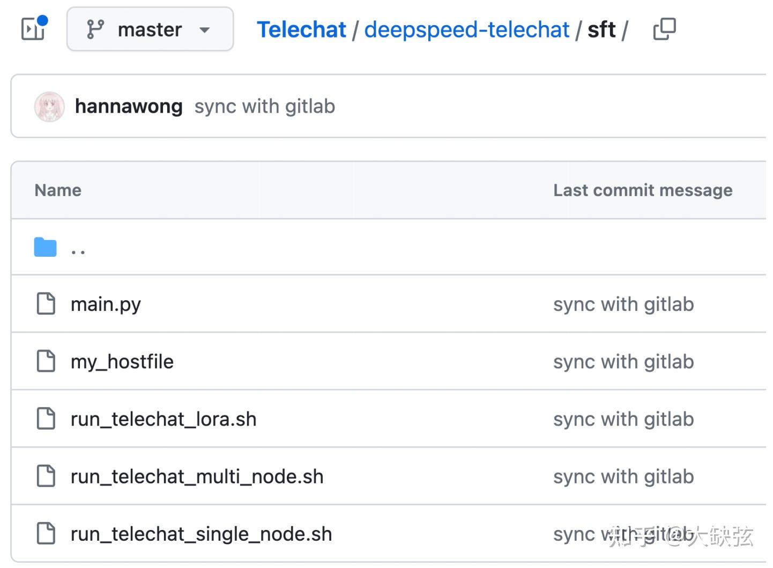Image resolution: width=773 pixels, height=568 pixels.
Task: Open the Telechat repository root link
Action: coord(301,29)
